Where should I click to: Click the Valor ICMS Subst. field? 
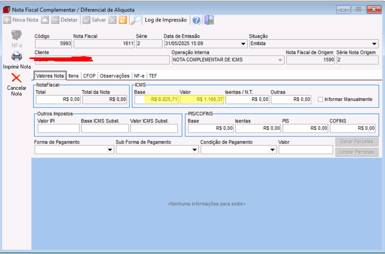tap(154, 129)
